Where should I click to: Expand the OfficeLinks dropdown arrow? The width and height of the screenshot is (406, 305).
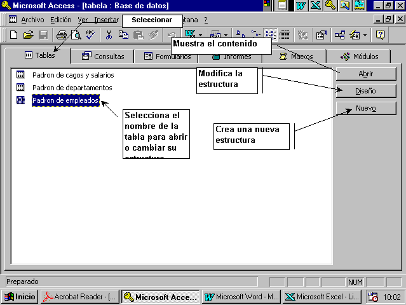[x=200, y=35]
